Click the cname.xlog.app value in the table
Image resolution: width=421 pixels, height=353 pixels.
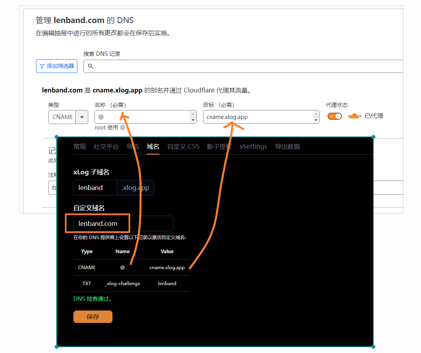pyautogui.click(x=167, y=268)
